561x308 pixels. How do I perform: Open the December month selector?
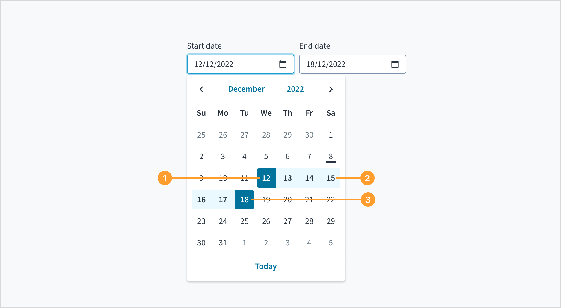click(246, 89)
